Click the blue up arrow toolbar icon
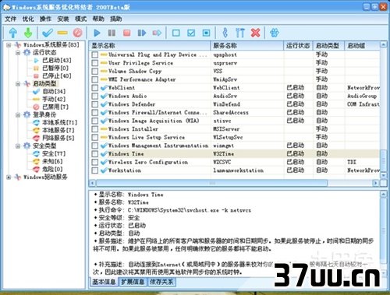 tap(13, 33)
